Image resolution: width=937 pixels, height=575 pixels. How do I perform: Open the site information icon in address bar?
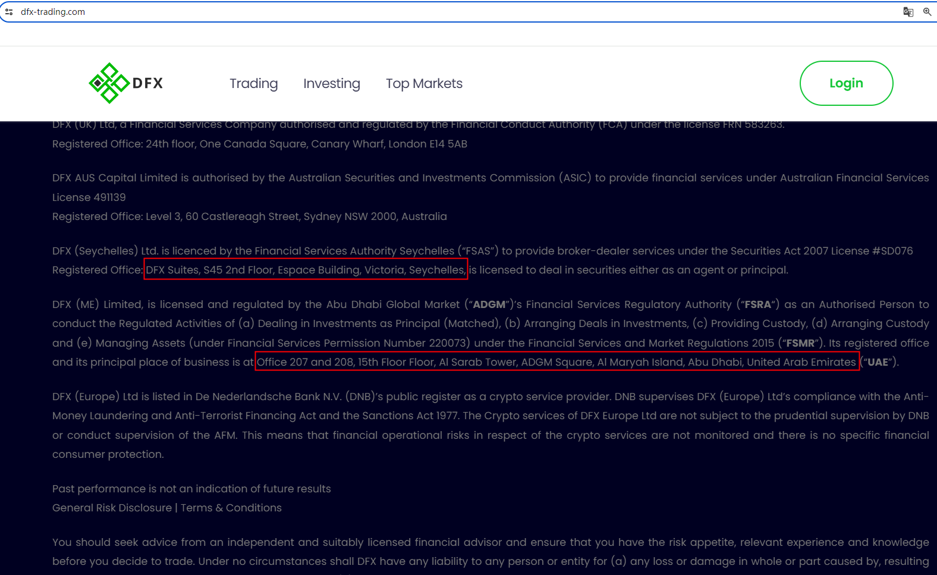(9, 12)
